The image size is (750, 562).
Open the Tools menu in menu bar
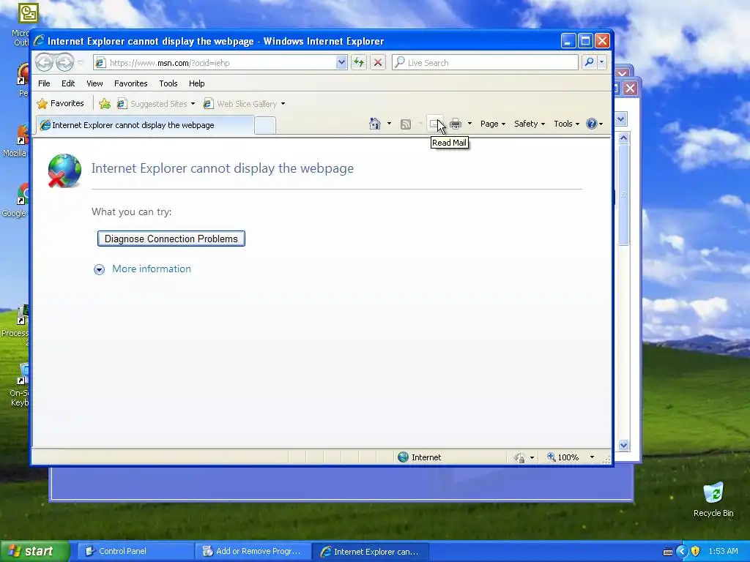point(168,83)
